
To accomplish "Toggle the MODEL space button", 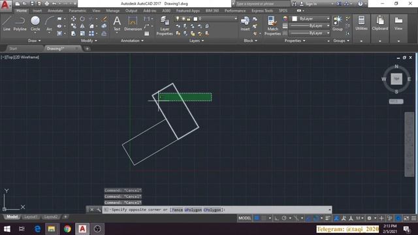I will point(244,218).
